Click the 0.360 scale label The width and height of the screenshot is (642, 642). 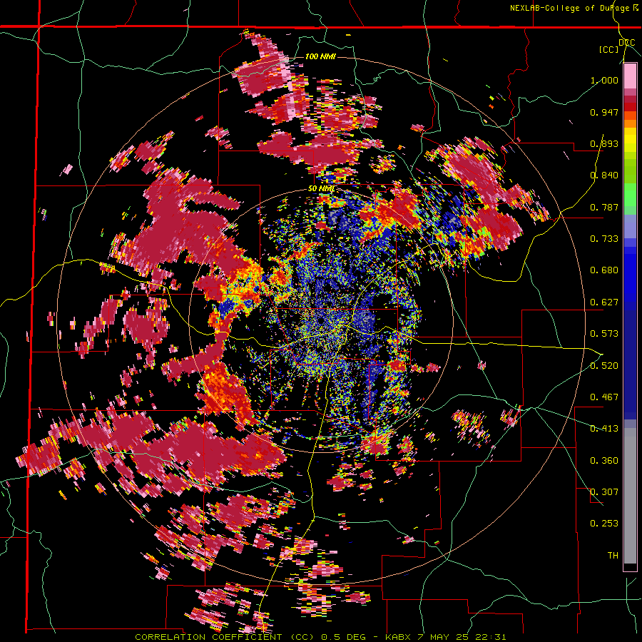tap(604, 461)
